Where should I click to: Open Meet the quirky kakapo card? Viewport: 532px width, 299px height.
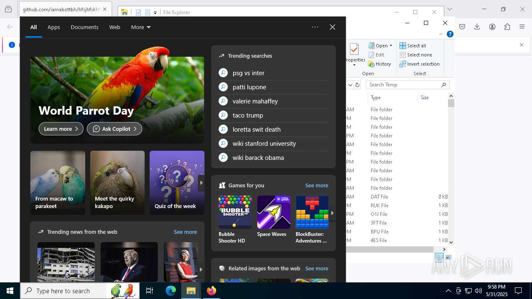click(117, 183)
